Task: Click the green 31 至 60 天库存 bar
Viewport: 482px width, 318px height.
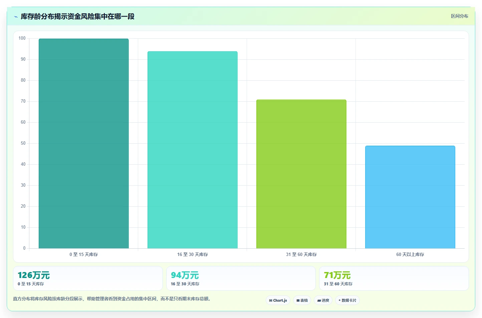Action: click(x=301, y=174)
